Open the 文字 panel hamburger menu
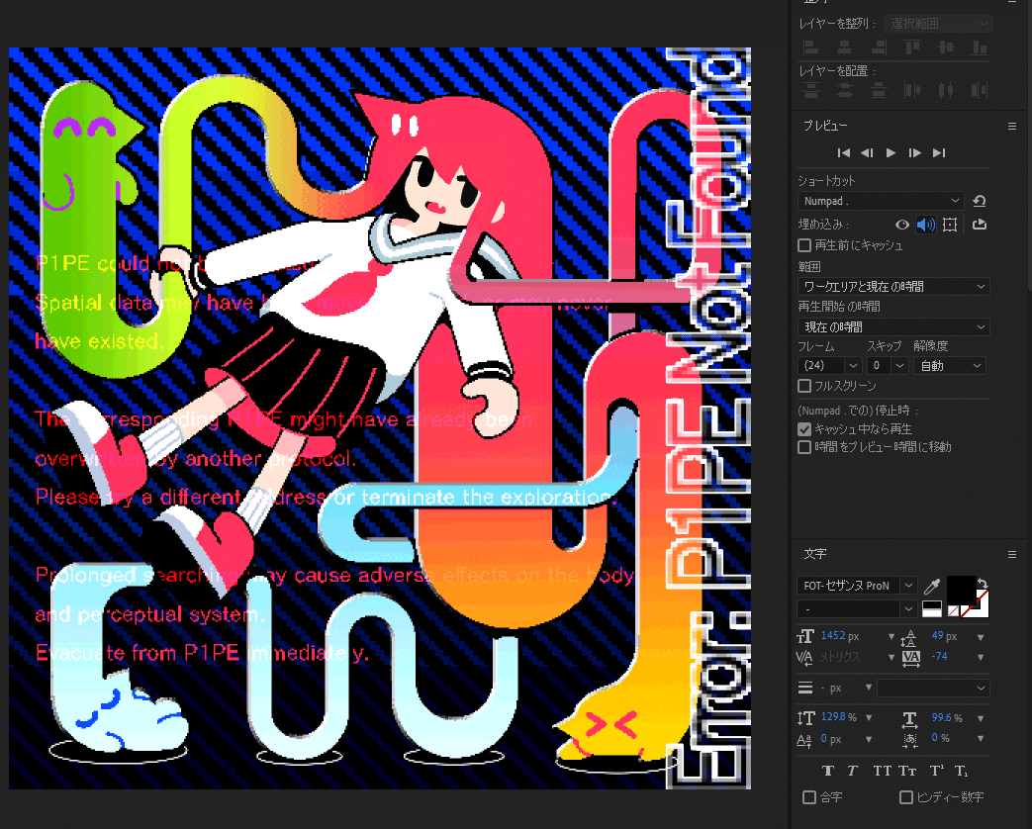 pos(1011,554)
